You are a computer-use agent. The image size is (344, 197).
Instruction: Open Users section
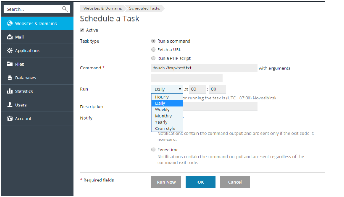pyautogui.click(x=37, y=105)
